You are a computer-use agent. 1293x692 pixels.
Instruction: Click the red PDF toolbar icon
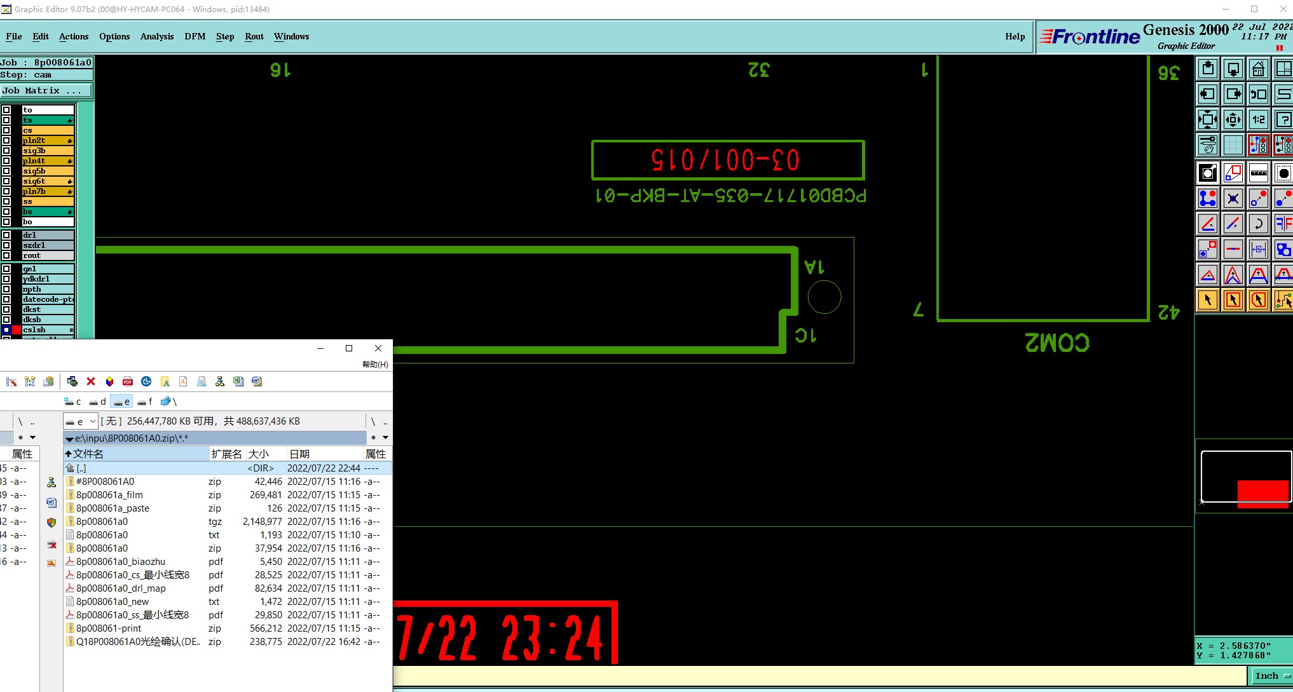(x=128, y=381)
